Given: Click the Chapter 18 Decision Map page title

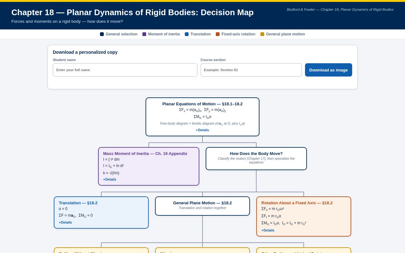Looking at the screenshot, I should coord(133,12).
